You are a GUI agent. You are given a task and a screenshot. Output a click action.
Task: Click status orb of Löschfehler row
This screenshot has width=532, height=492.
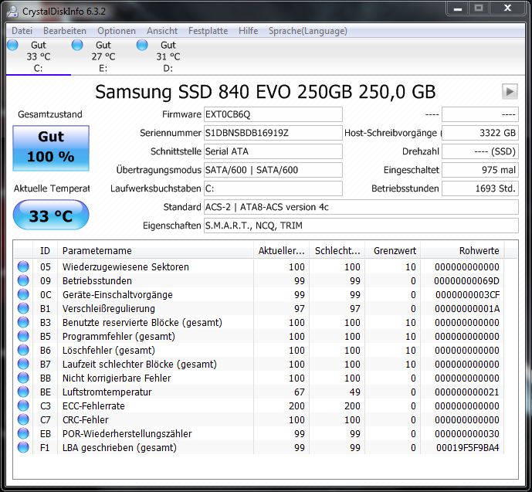[23, 350]
